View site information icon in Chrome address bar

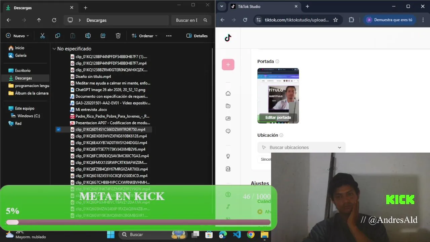258,20
